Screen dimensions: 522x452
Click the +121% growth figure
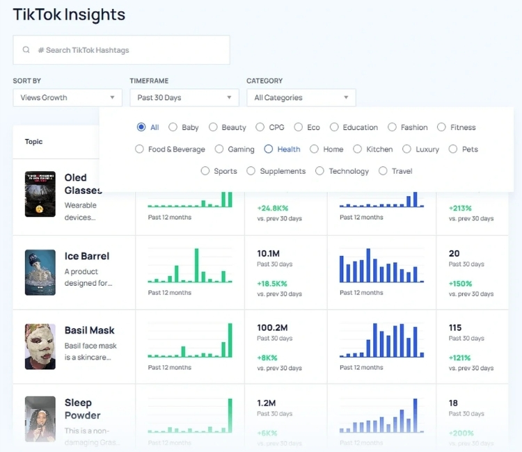tap(460, 358)
